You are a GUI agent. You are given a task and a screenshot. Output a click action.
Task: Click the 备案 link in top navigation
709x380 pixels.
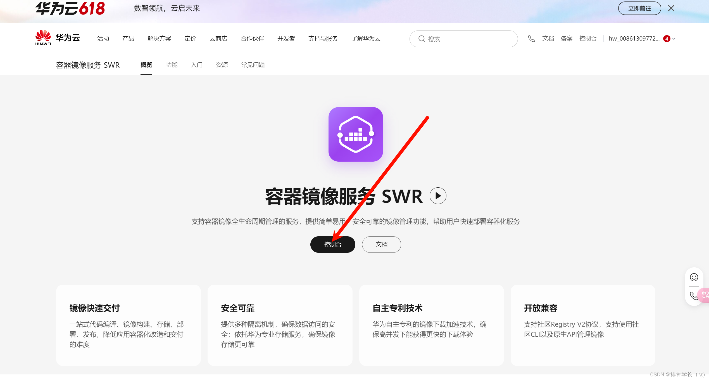pos(567,39)
